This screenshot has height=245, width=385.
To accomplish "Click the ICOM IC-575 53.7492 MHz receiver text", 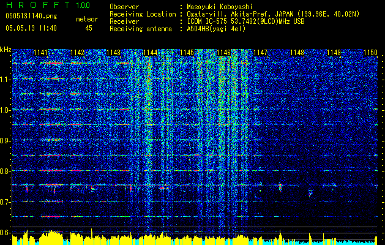I will [x=245, y=21].
